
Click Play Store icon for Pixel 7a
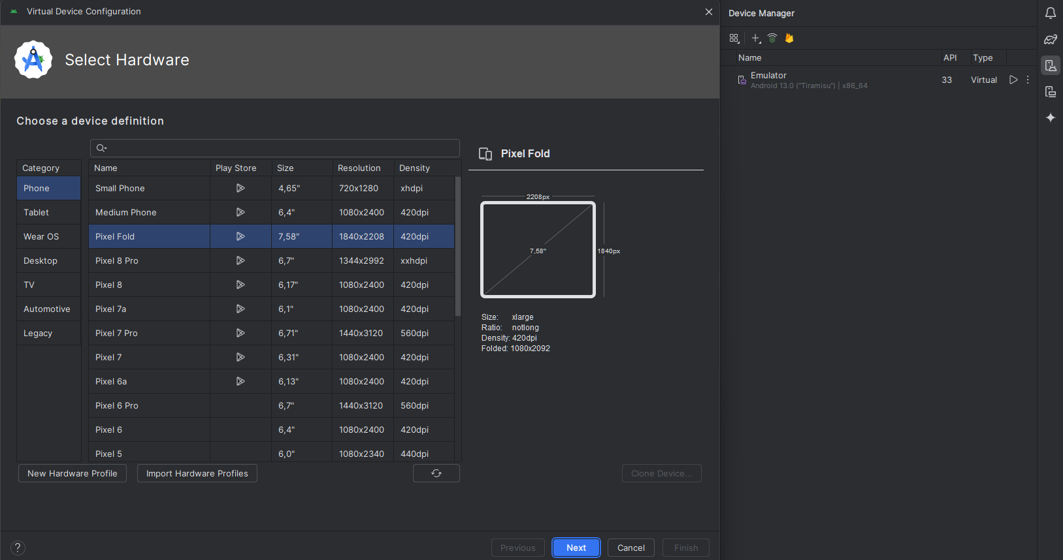click(x=240, y=309)
